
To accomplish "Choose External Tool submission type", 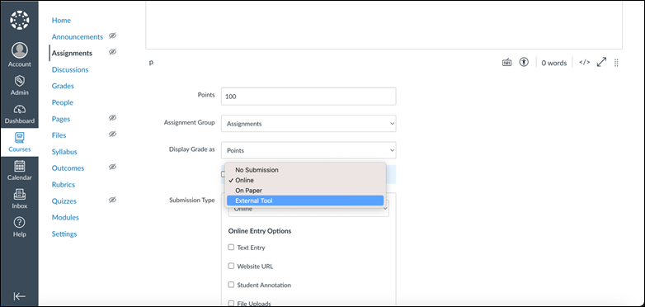I will point(305,201).
